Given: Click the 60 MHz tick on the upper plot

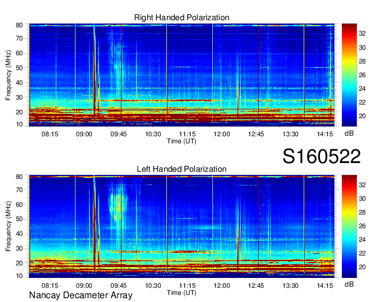Looking at the screenshot, I should point(19,53).
